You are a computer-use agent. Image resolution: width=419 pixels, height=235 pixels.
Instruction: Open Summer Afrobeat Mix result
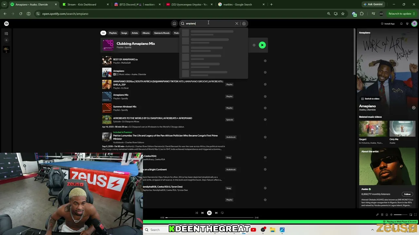click(125, 107)
